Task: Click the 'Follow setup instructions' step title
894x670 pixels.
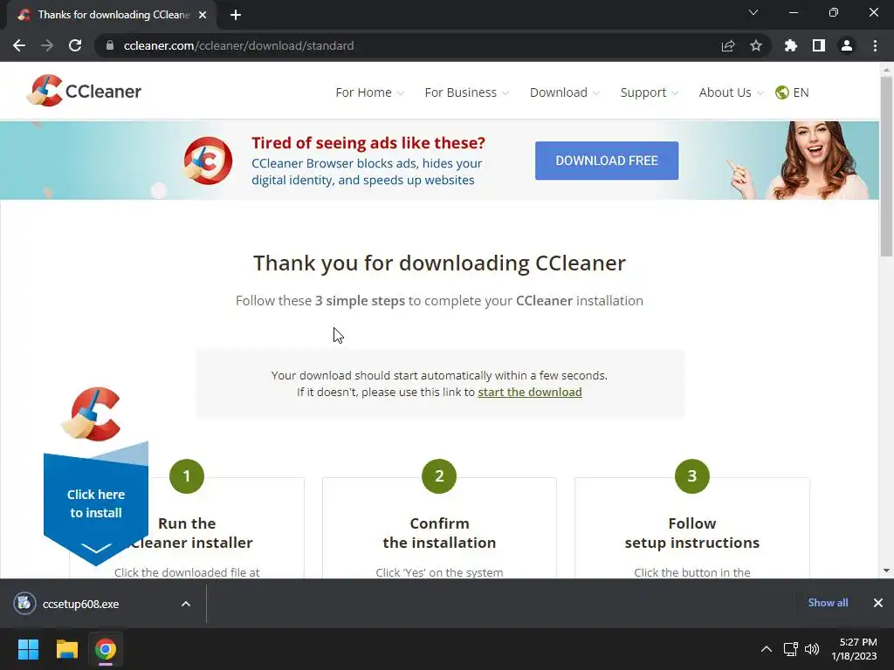Action: coord(691,533)
